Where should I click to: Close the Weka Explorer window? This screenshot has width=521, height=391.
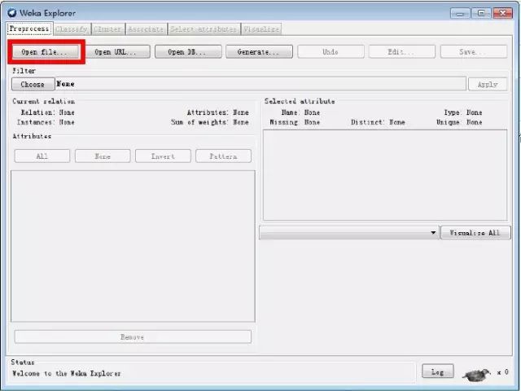pyautogui.click(x=503, y=13)
